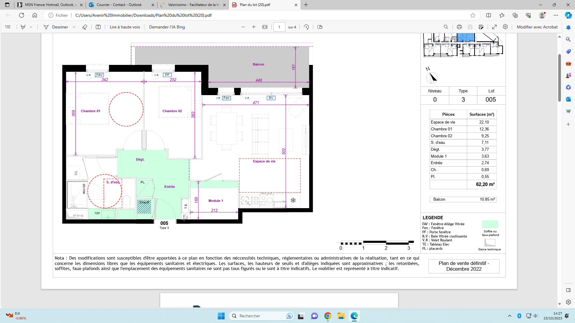Click the Save icon in PDF toolbar
Viewport: 575px width, 323px height.
click(470, 27)
